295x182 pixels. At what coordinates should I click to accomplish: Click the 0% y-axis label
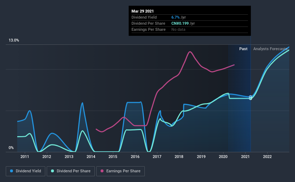coord(11,148)
